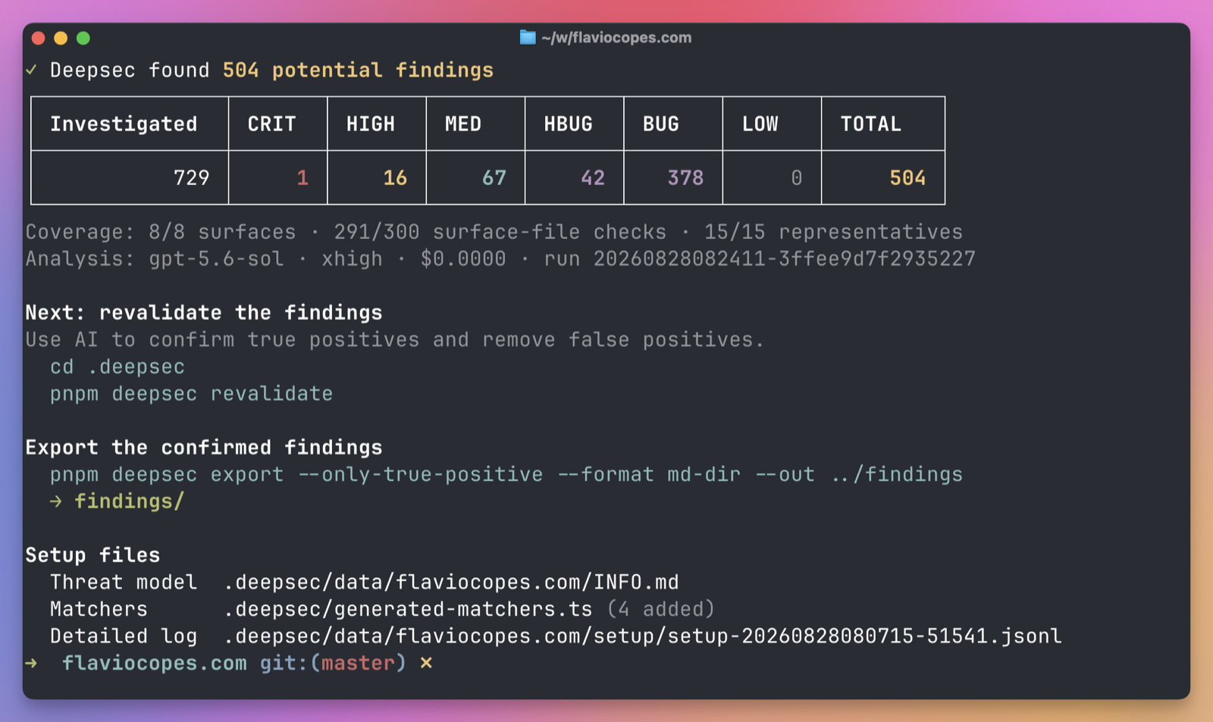The width and height of the screenshot is (1213, 722).
Task: Click the HBUG count 42
Action: 593,177
